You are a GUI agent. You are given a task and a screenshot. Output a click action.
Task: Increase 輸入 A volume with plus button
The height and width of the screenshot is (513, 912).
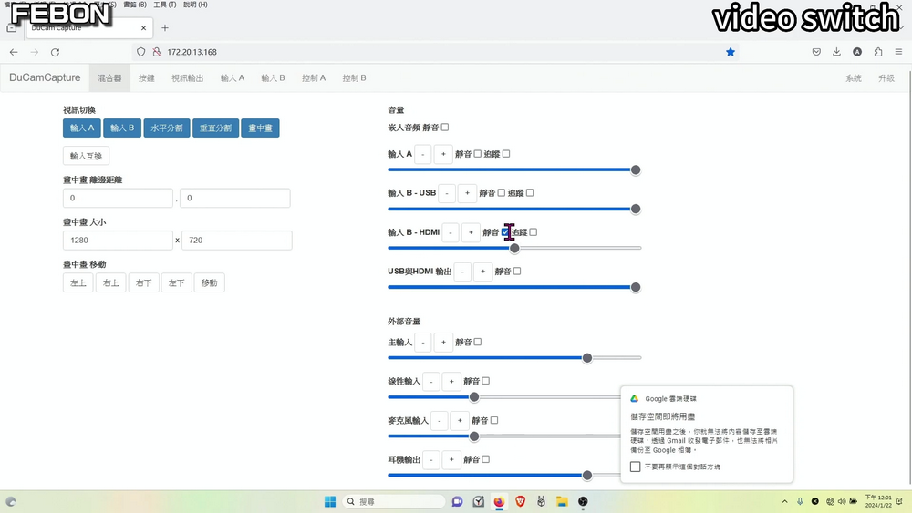click(443, 154)
